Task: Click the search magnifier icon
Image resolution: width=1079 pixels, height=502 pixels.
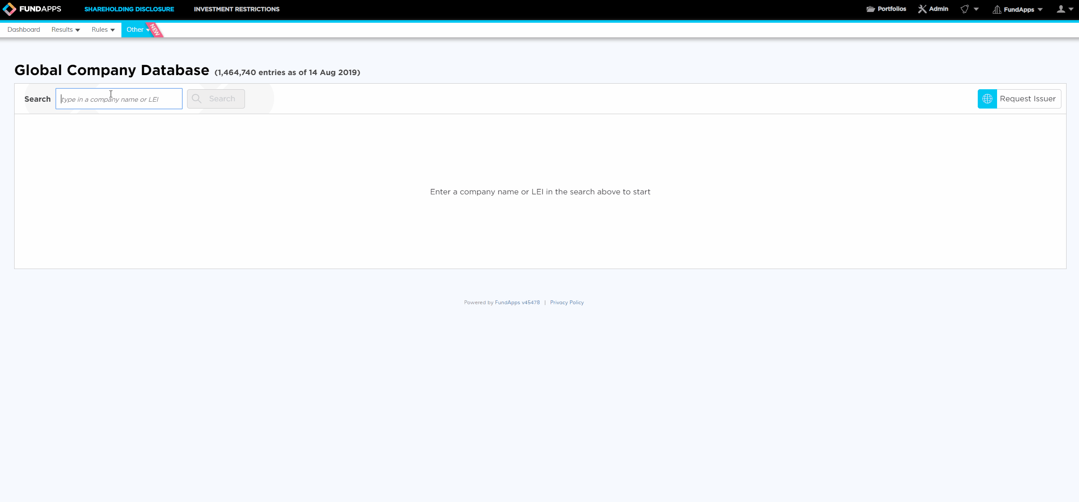Action: (197, 99)
